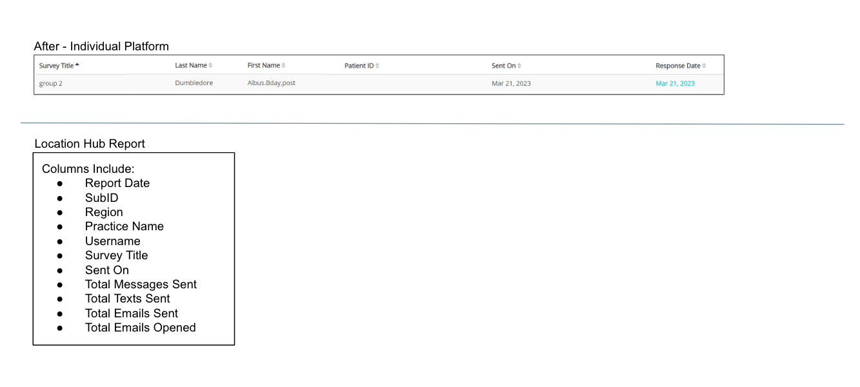
Task: Select the Last Name column header
Action: coord(191,66)
